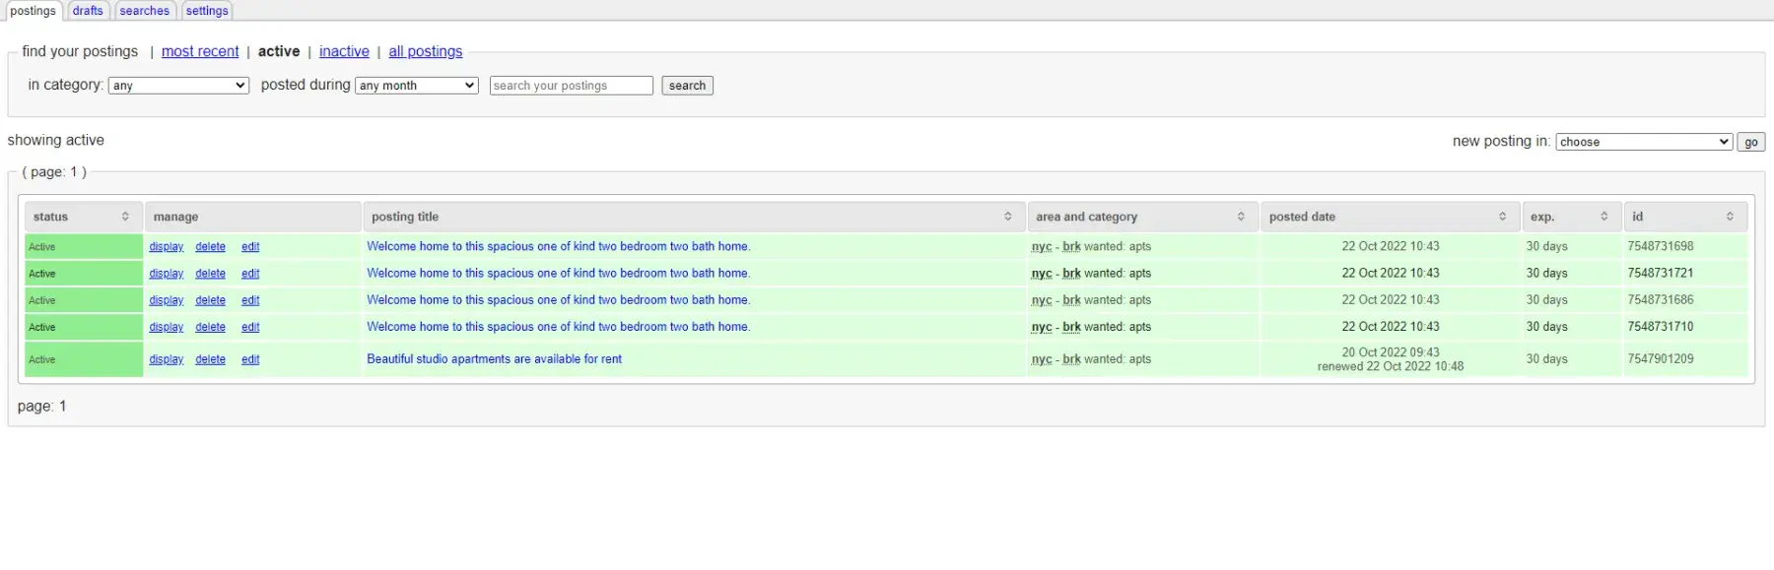
Task: Delete the posting with id 7548731698
Action: point(210,247)
